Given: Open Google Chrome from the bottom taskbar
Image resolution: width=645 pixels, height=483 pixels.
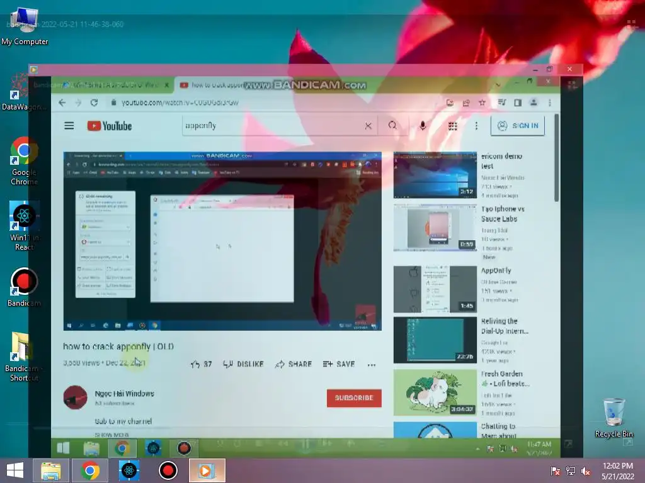Looking at the screenshot, I should [90, 470].
